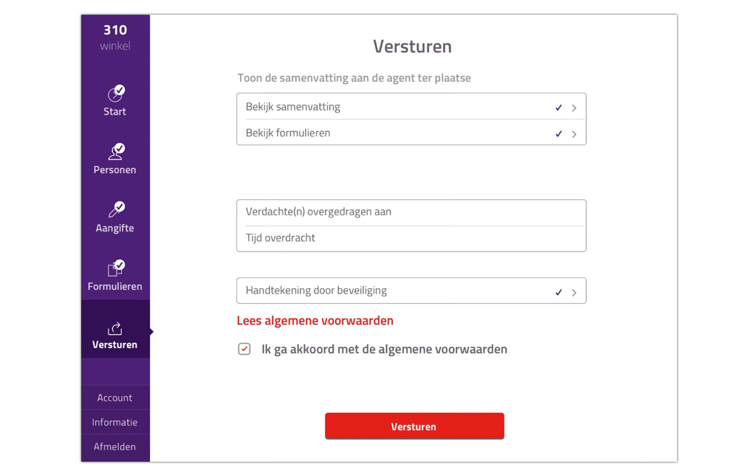The width and height of the screenshot is (753, 475).
Task: Select the Personen sidebar icon
Action: (115, 152)
